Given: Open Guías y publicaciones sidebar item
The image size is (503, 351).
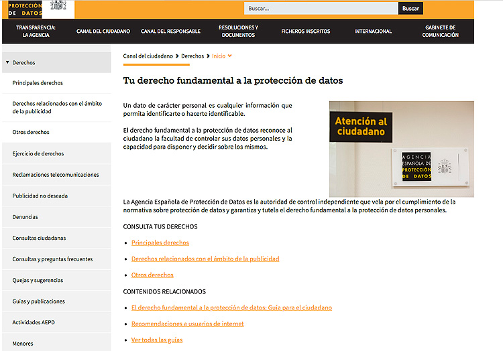Looking at the screenshot, I should 56,301.
